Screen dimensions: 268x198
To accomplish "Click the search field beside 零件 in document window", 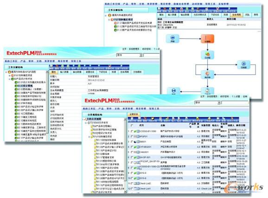I will pos(235,102).
